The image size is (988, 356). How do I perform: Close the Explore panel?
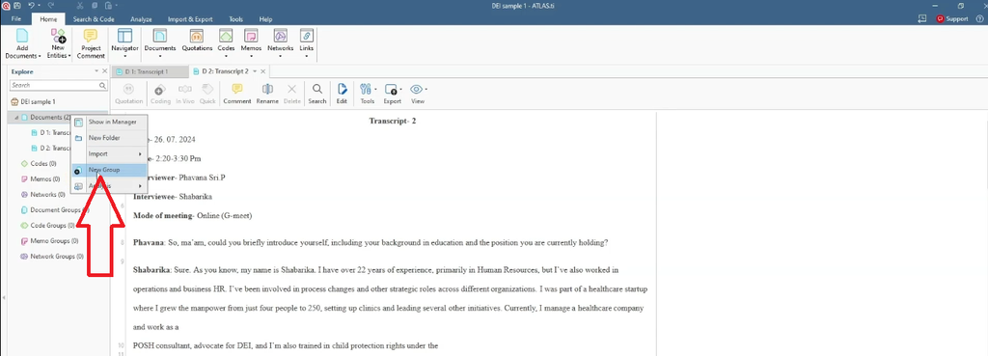click(x=104, y=71)
